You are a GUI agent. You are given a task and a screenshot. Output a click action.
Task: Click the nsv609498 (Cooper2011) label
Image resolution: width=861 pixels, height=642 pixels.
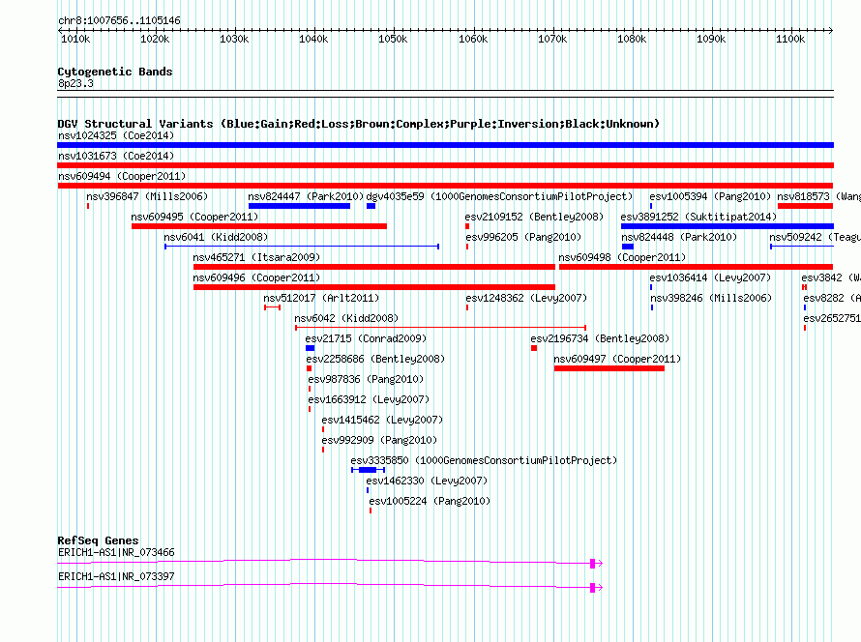click(x=622, y=257)
